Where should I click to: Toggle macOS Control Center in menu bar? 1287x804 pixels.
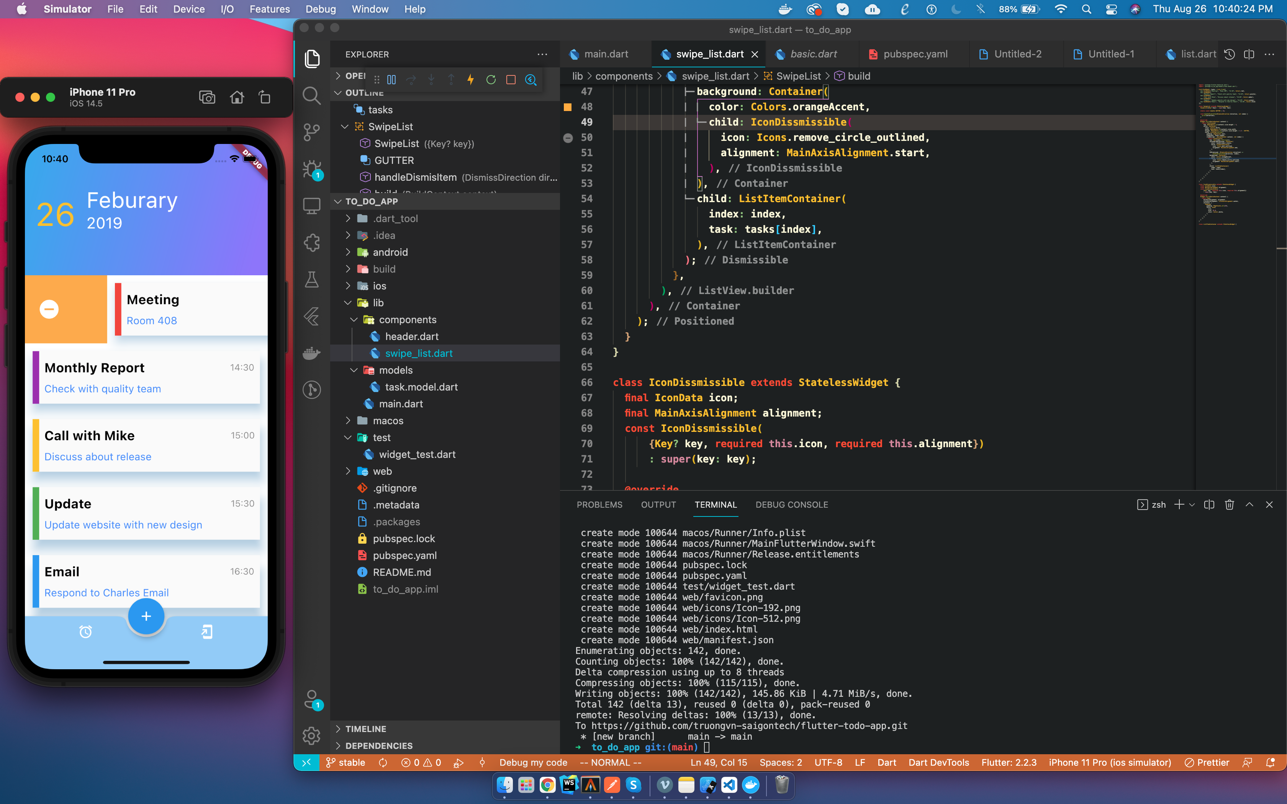[x=1111, y=9]
